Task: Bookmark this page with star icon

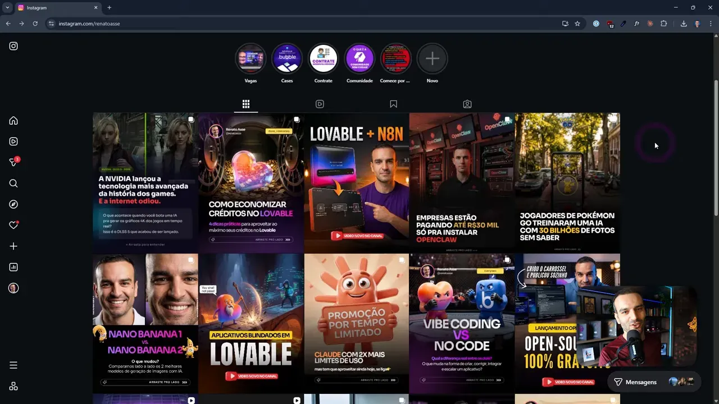Action: coord(577,24)
